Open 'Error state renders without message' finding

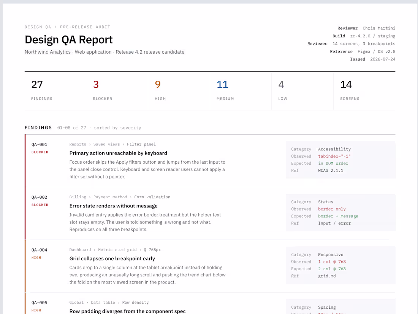[x=113, y=206]
